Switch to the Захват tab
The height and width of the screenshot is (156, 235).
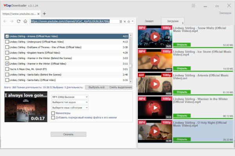pyautogui.click(x=149, y=21)
